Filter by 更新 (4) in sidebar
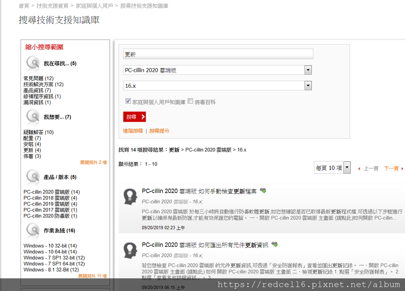The image size is (405, 291). point(32,150)
